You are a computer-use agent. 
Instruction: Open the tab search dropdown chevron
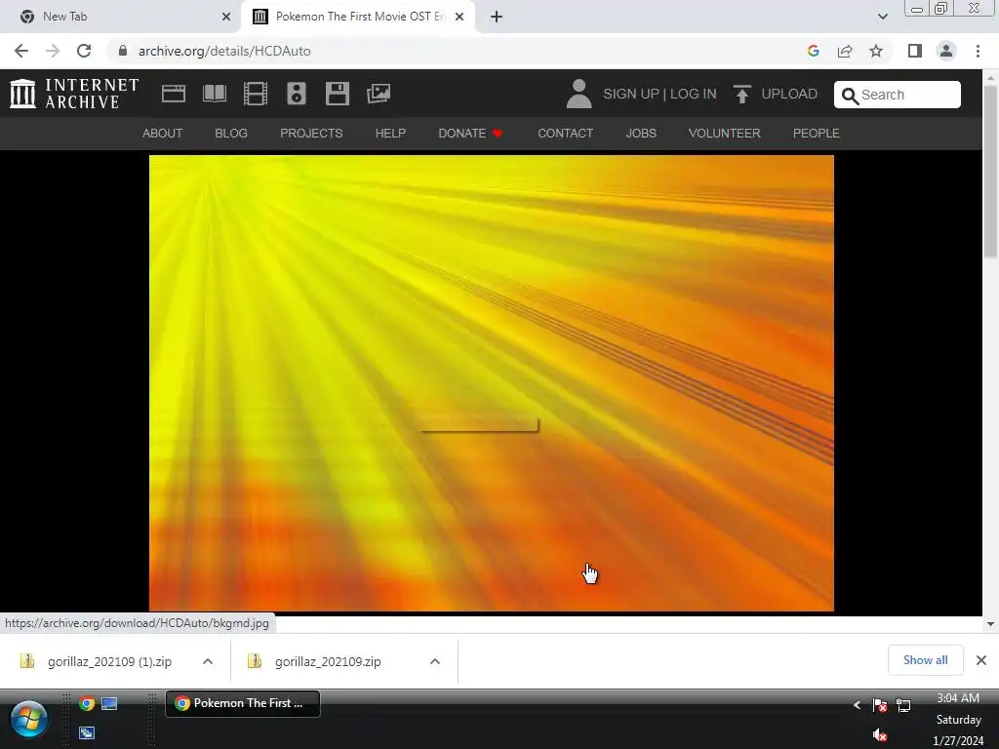[x=882, y=17]
